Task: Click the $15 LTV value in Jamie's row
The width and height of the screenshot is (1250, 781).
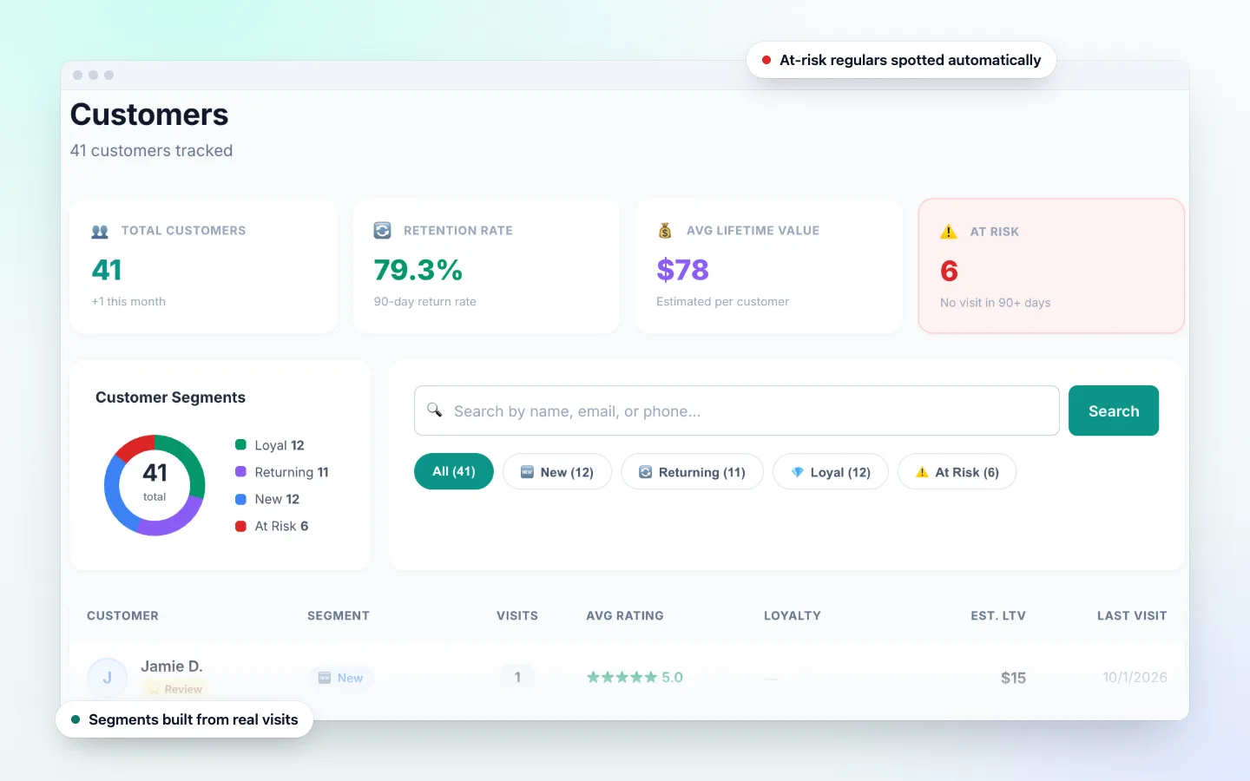Action: coord(1013,678)
